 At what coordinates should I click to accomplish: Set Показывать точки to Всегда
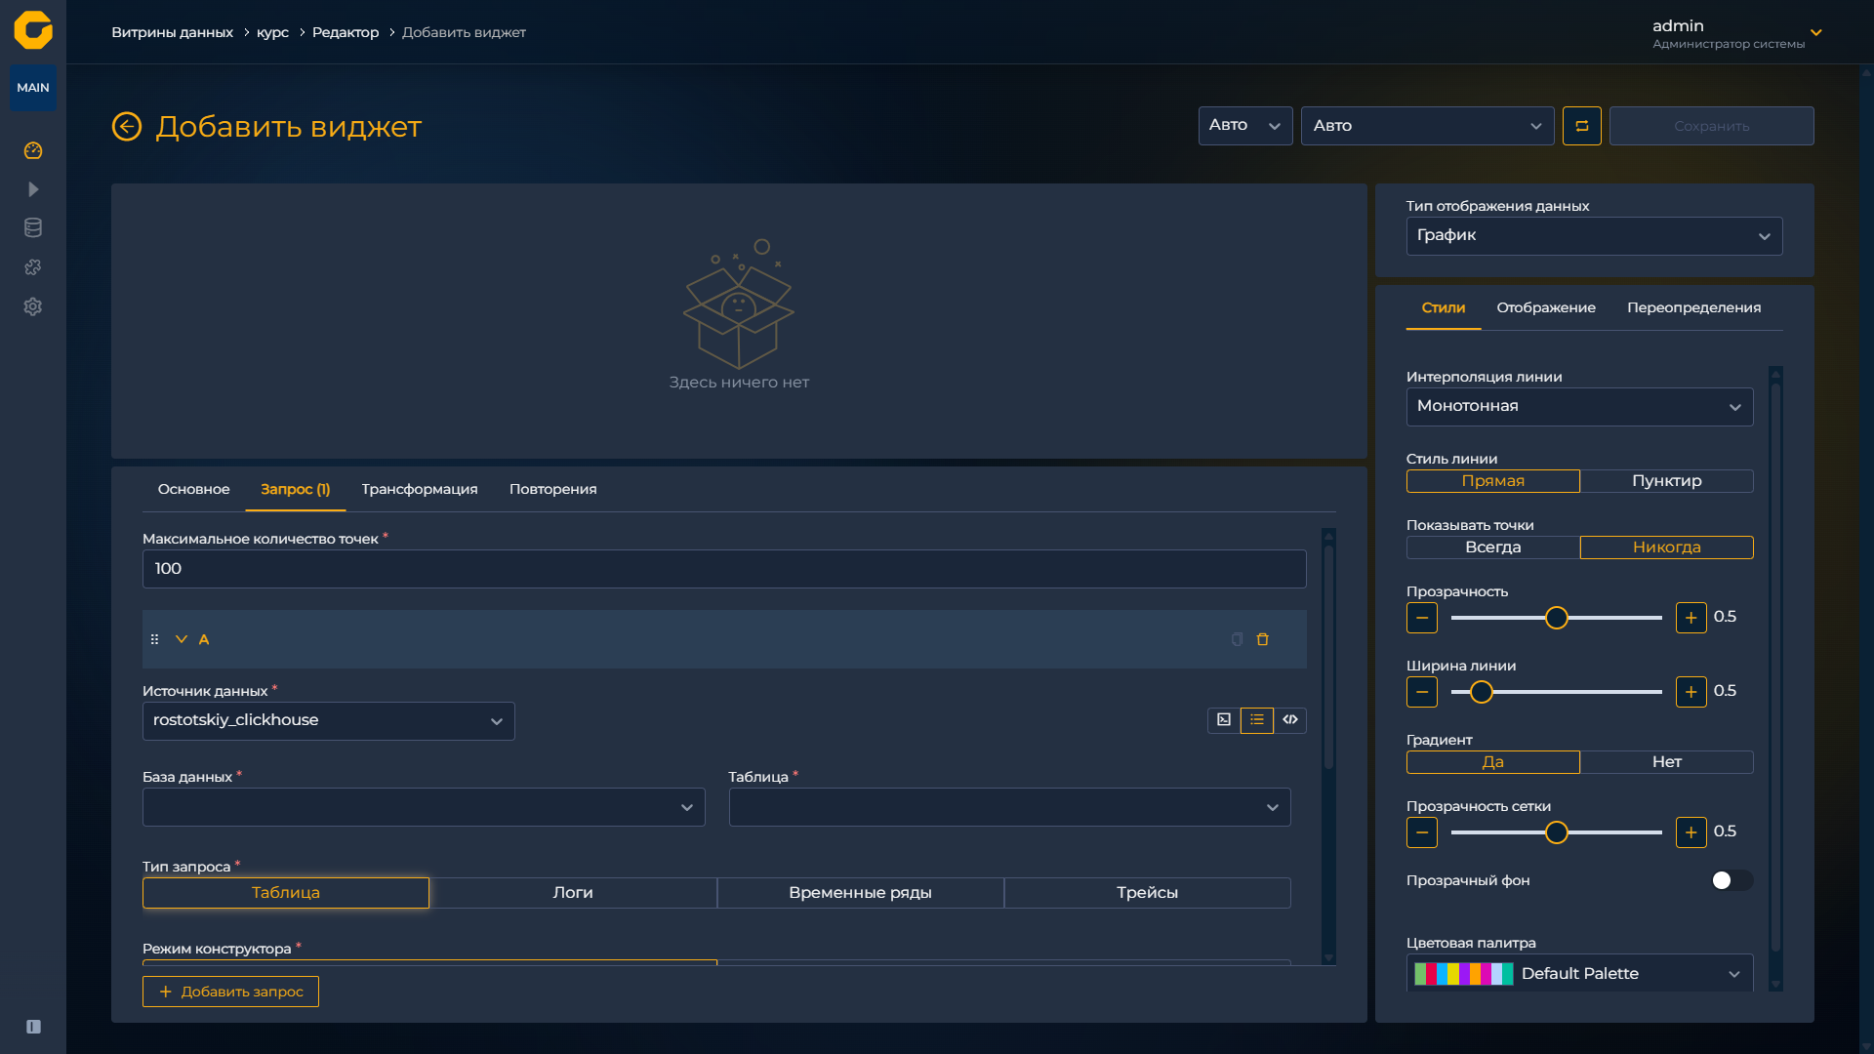[x=1493, y=547]
